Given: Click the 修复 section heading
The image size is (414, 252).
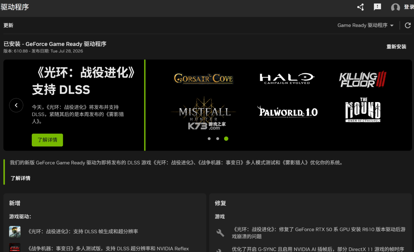Looking at the screenshot, I should (x=220, y=203).
